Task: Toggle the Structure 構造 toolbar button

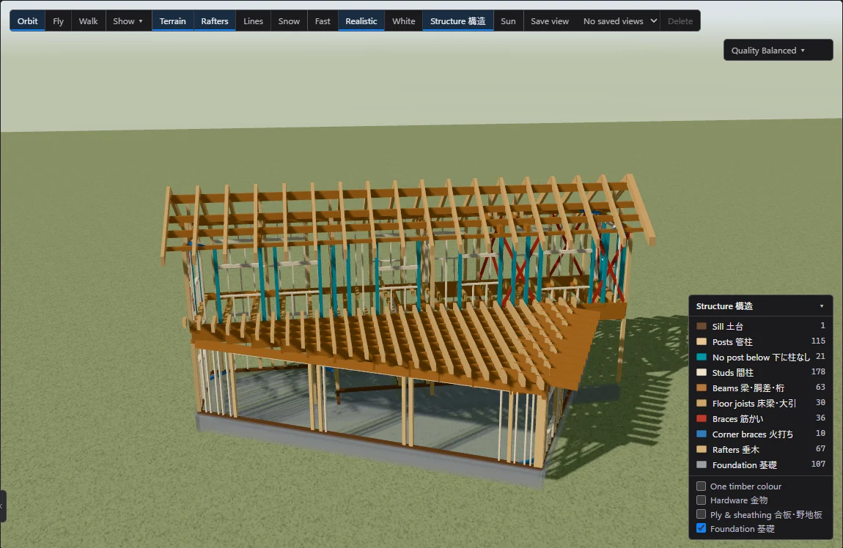Action: pos(458,21)
